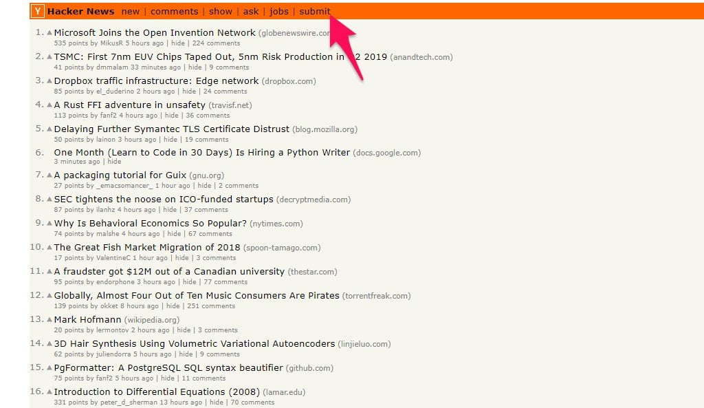The image size is (704, 408).
Task: Open Introduction to Differential Equations (2008)
Action: click(x=157, y=391)
